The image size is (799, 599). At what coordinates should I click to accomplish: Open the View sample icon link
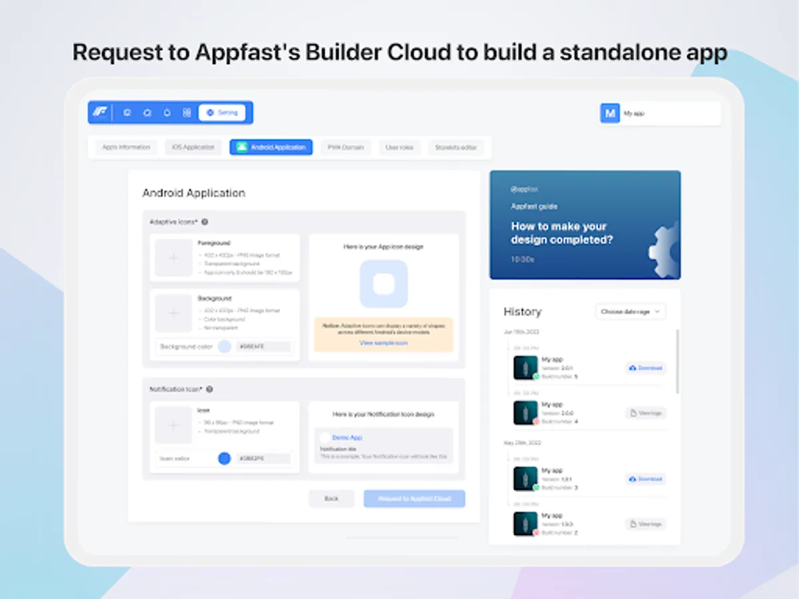click(x=384, y=343)
